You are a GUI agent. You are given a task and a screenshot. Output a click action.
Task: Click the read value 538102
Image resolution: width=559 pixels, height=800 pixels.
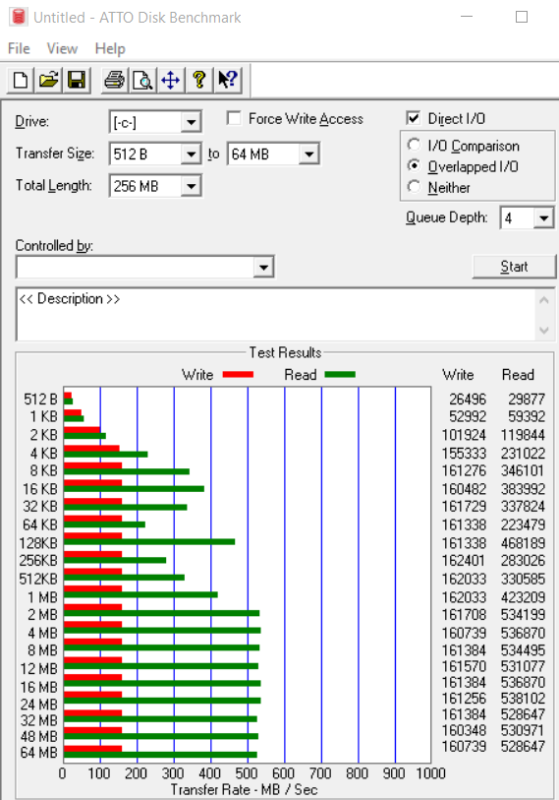pyautogui.click(x=523, y=698)
